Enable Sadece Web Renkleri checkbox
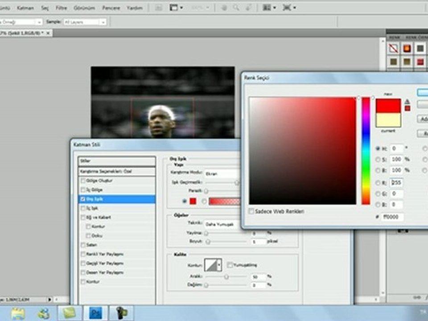 pyautogui.click(x=251, y=211)
